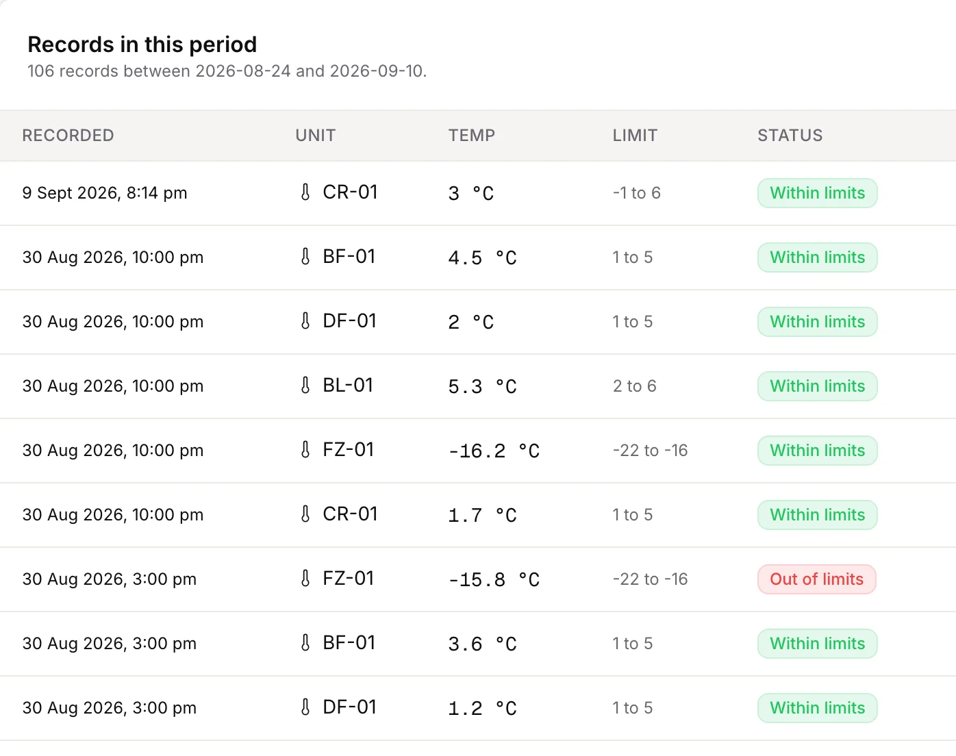Sort by the RECORDED column header
The image size is (956, 756).
pyautogui.click(x=68, y=136)
